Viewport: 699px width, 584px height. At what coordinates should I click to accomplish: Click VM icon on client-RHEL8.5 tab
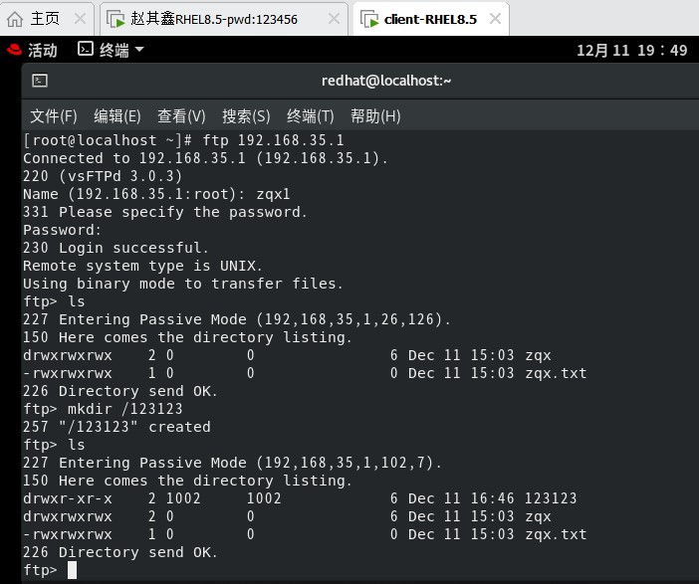point(369,19)
